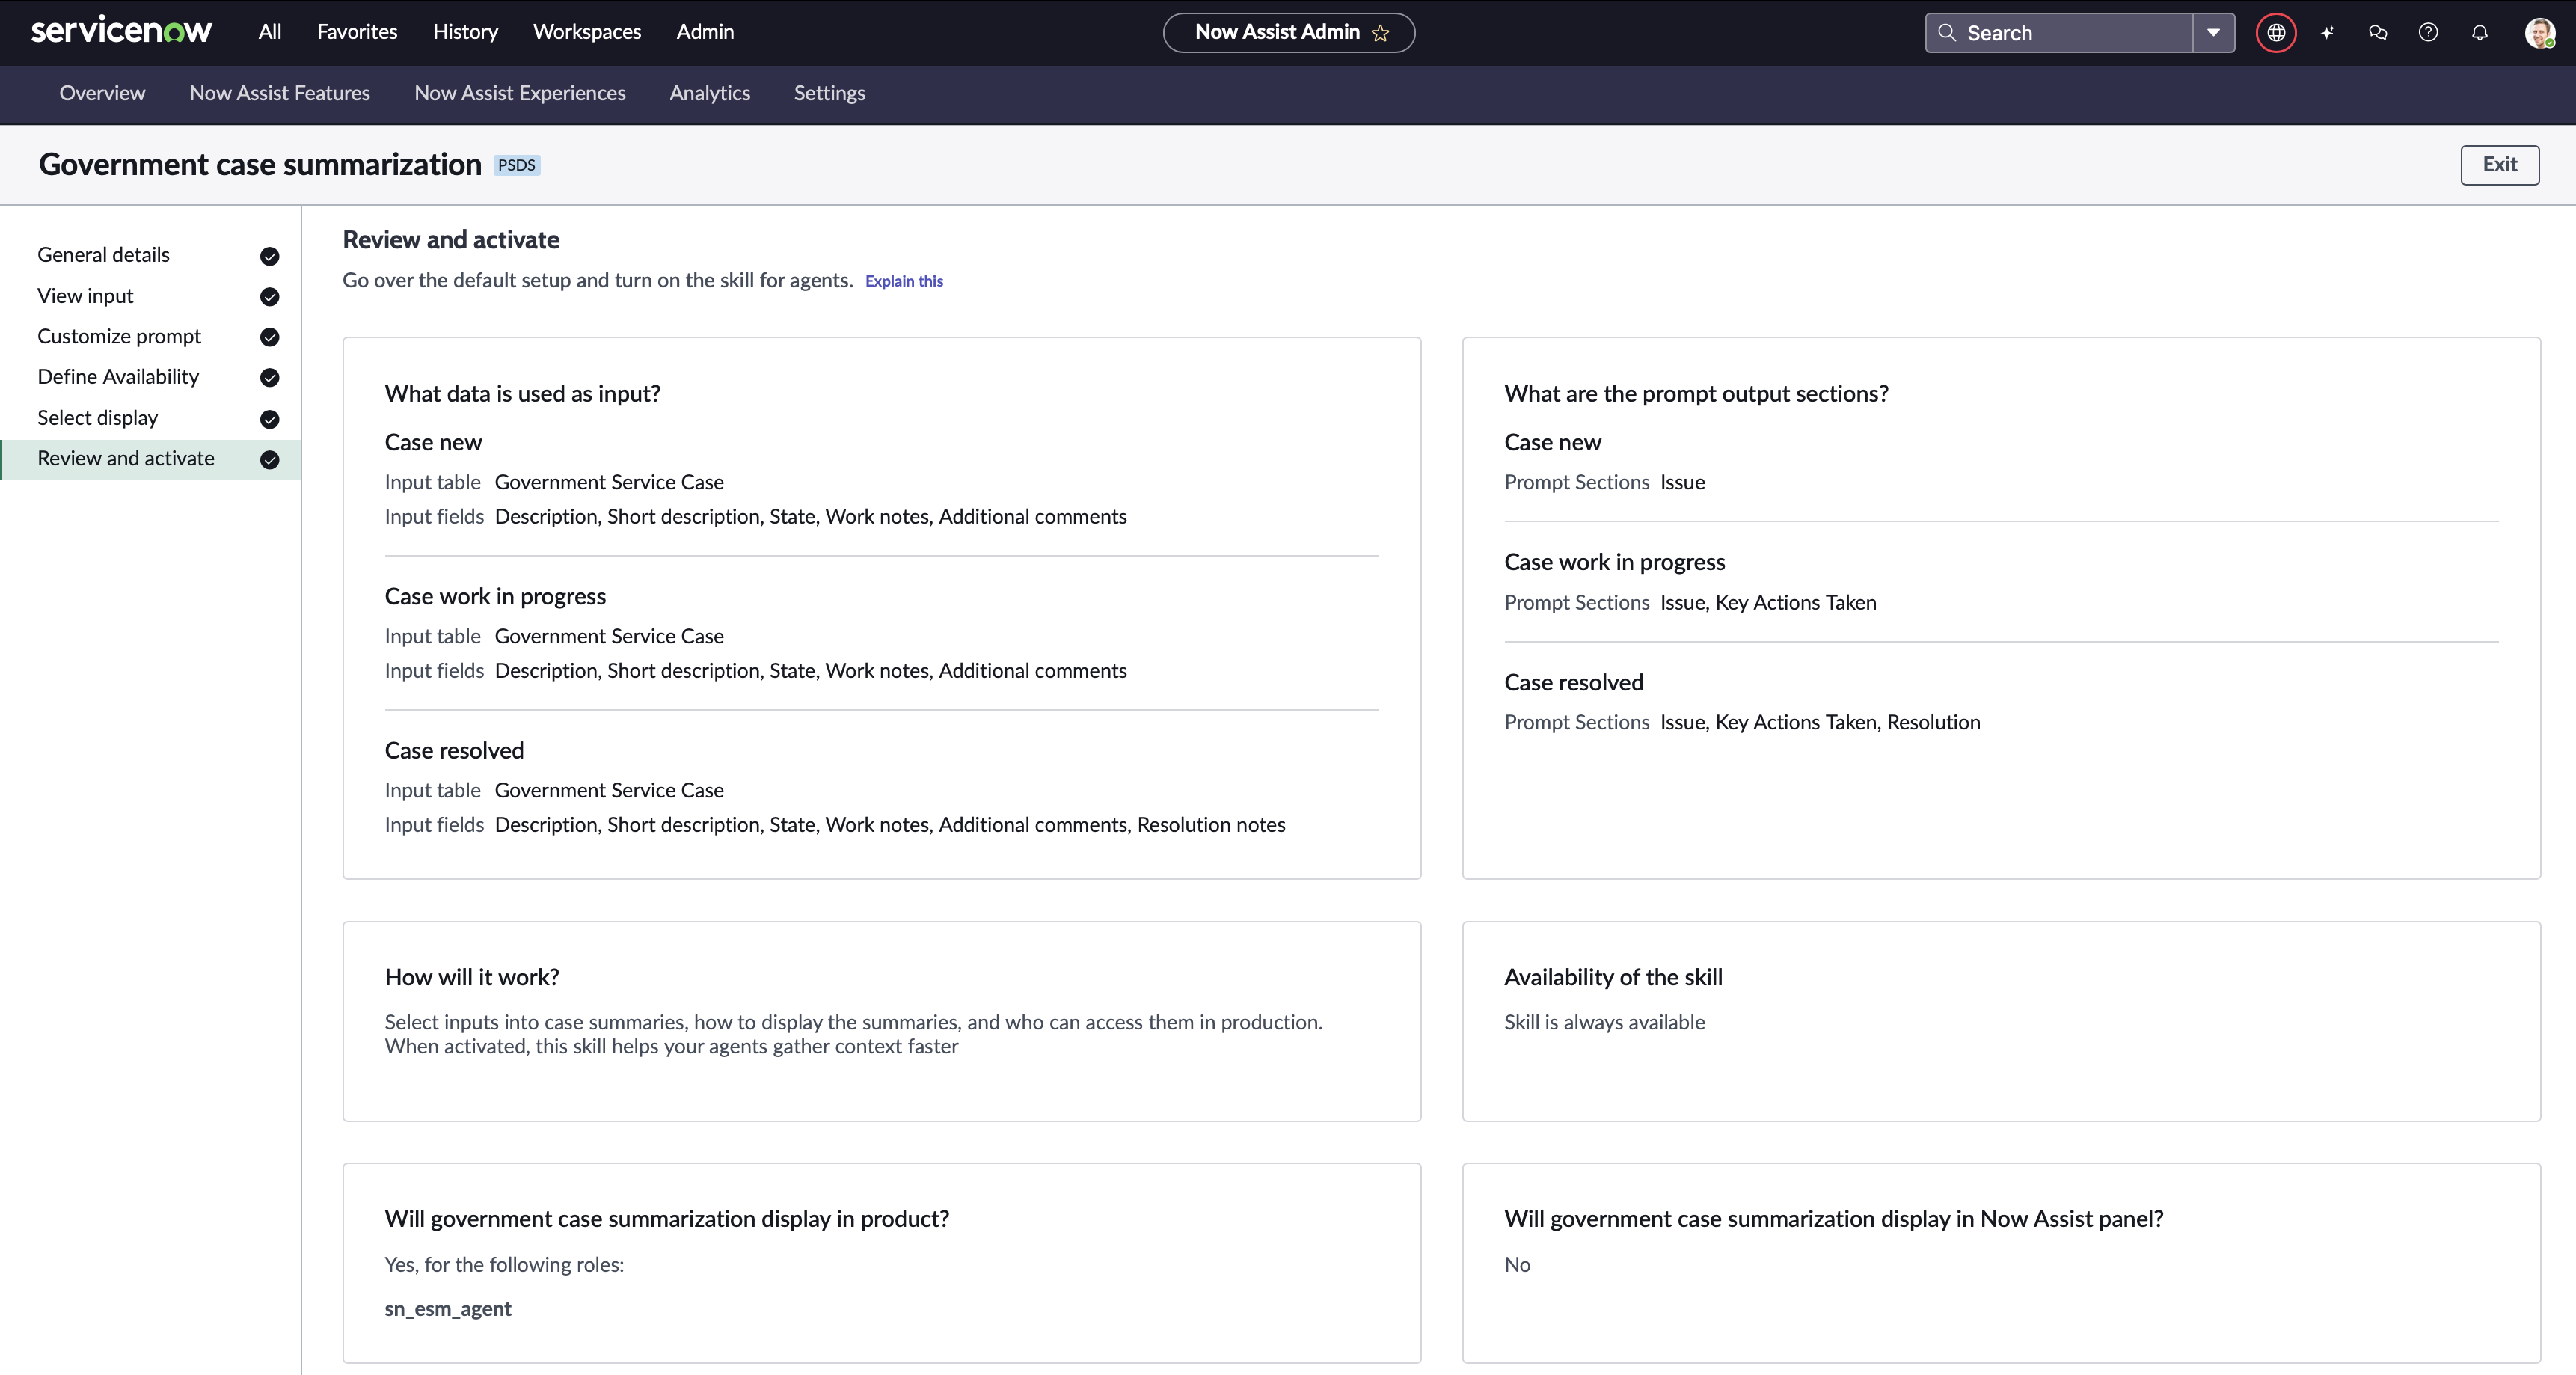Click the 'No' answer under Now Assist panel
Image resolution: width=2576 pixels, height=1375 pixels.
pos(1517,1265)
